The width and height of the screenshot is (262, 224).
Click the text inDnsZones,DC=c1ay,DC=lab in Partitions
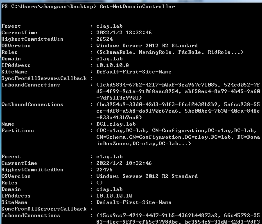tap(139, 144)
